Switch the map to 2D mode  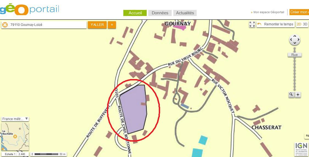[x=299, y=24]
